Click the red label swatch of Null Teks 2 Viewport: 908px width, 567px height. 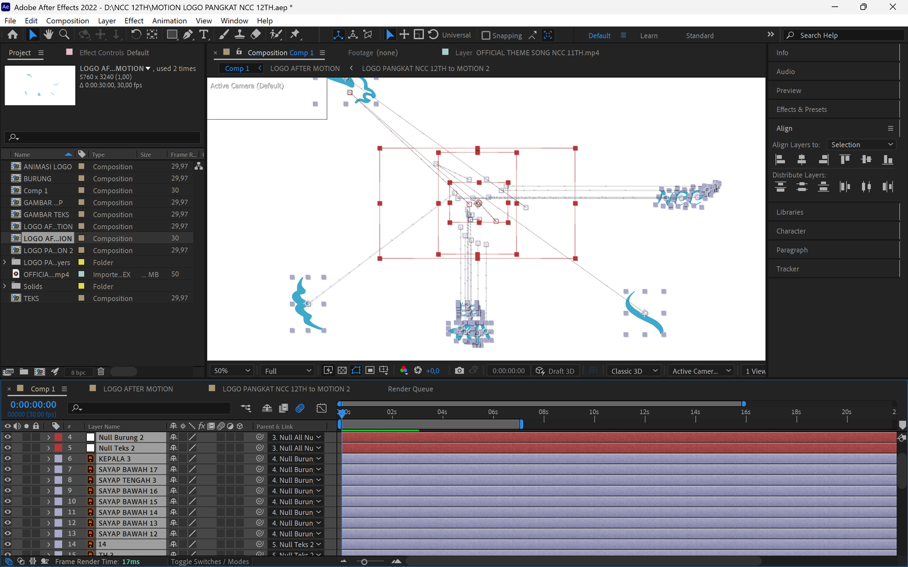[58, 448]
